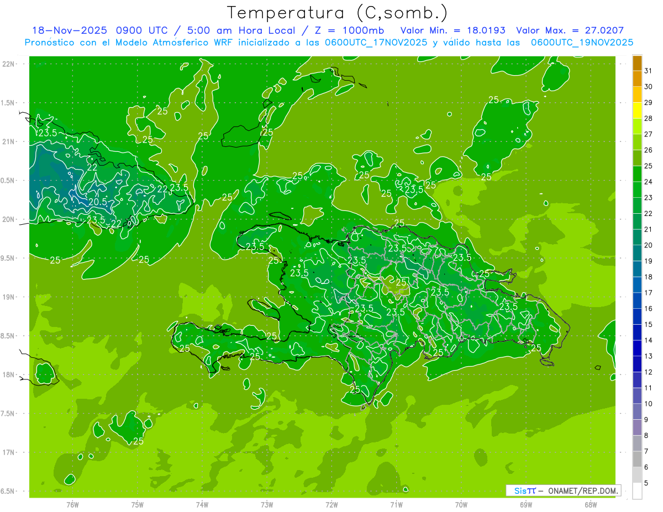Click the "70W" longitude axis label
This screenshot has height=512, width=663.
(461, 505)
